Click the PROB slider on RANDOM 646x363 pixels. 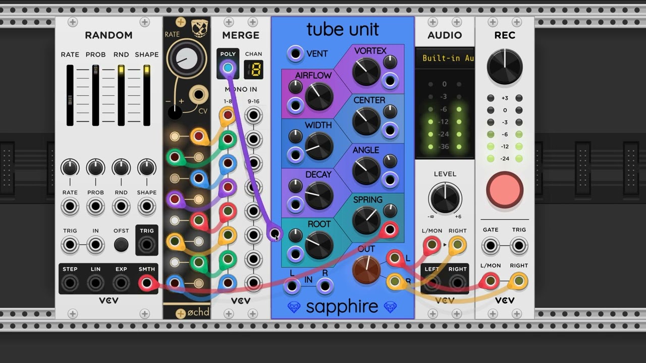click(95, 95)
